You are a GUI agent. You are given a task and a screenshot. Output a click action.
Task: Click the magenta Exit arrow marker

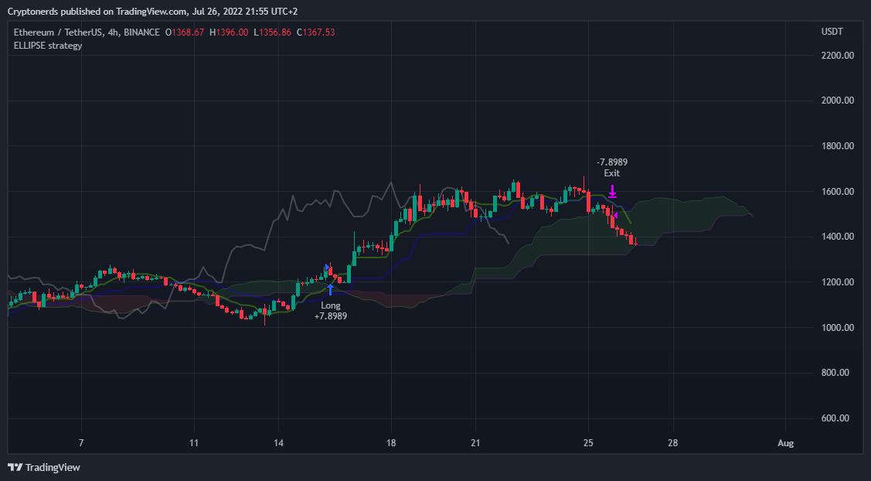pyautogui.click(x=612, y=191)
